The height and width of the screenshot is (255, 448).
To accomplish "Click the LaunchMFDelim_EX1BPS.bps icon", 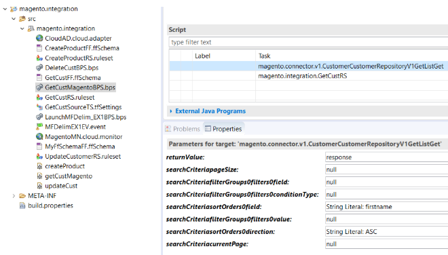I will pyautogui.click(x=39, y=117).
